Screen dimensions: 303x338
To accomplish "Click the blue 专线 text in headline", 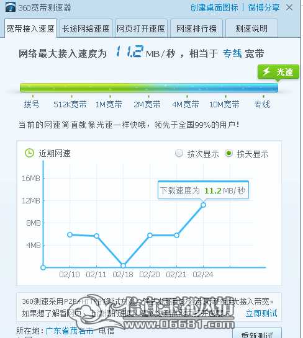I will coord(232,53).
